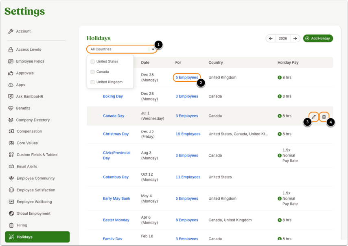Screen dimensions: 348x246
Task: Click the 'Jul 1 (Wednesday)' date cell
Action: pyautogui.click(x=153, y=116)
